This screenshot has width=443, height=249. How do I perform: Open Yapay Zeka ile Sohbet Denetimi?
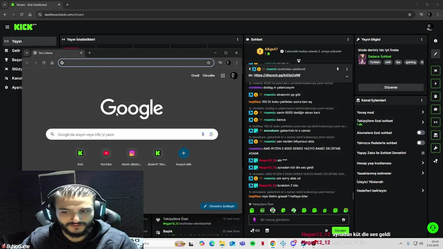coord(390,153)
